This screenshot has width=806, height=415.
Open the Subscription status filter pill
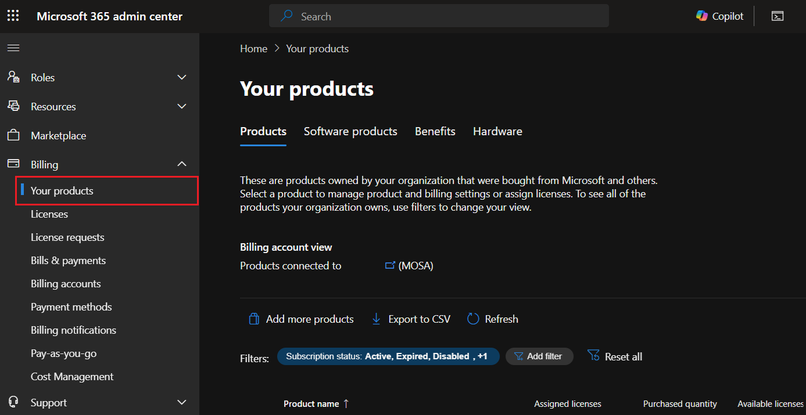[x=388, y=356]
